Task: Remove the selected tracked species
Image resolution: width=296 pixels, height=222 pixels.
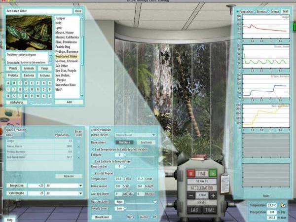Action: coord(69,176)
